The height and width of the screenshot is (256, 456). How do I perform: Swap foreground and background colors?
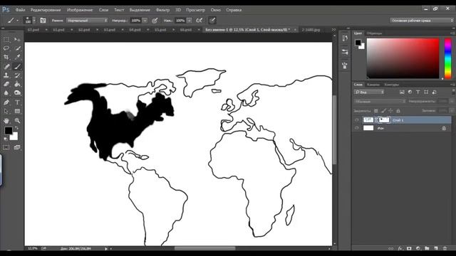[16, 128]
